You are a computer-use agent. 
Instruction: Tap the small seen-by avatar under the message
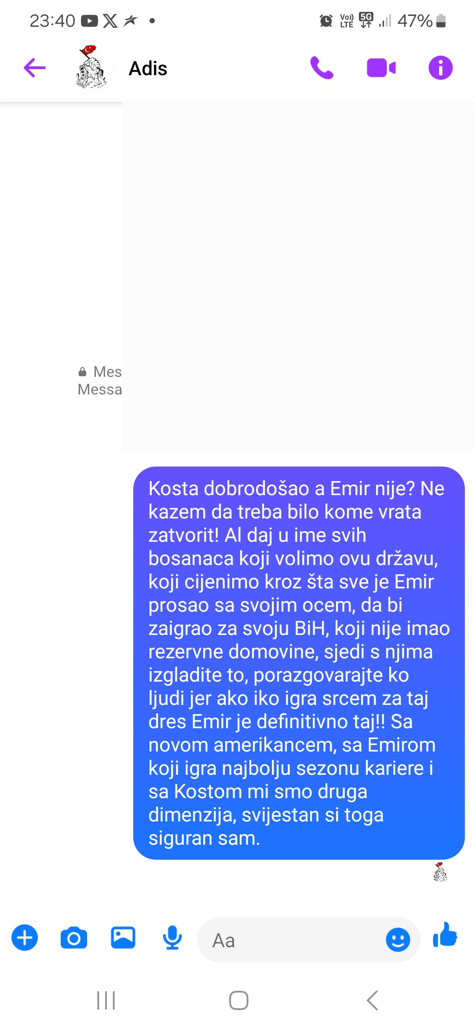pos(440,872)
